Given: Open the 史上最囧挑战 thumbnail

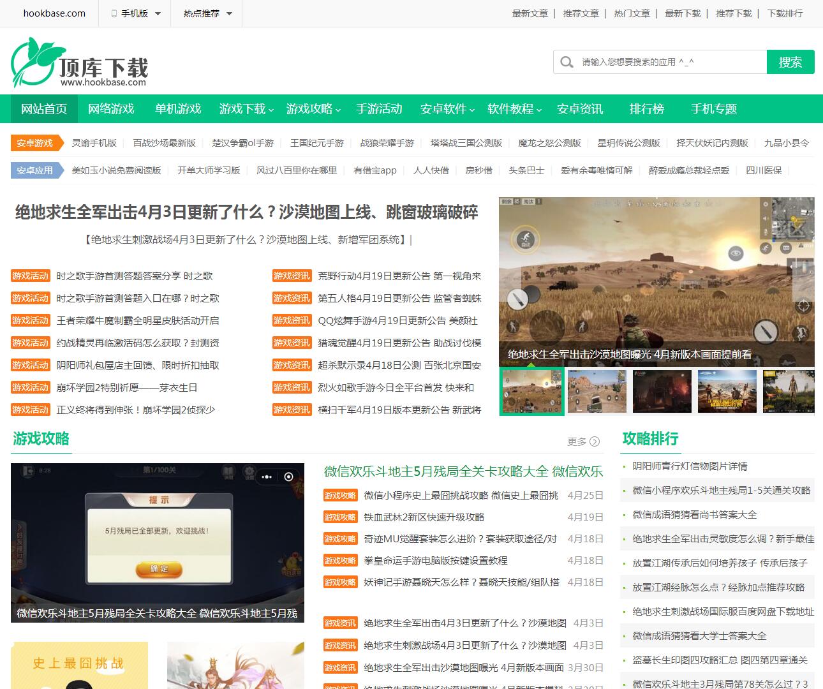Looking at the screenshot, I should tap(80, 665).
